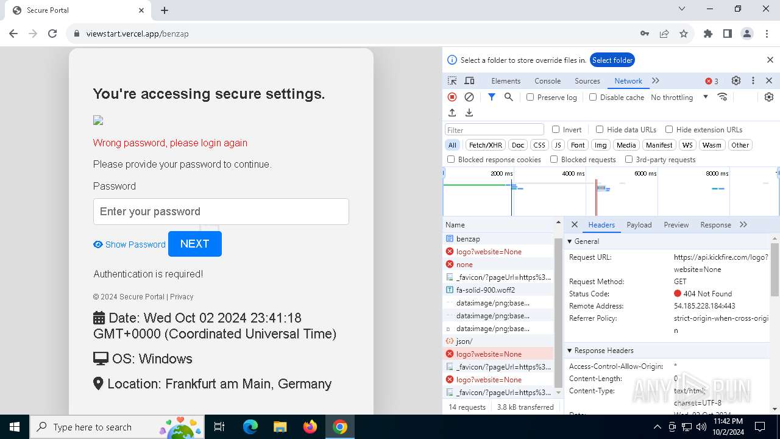
Task: Click the network Filter text box
Action: (x=494, y=129)
